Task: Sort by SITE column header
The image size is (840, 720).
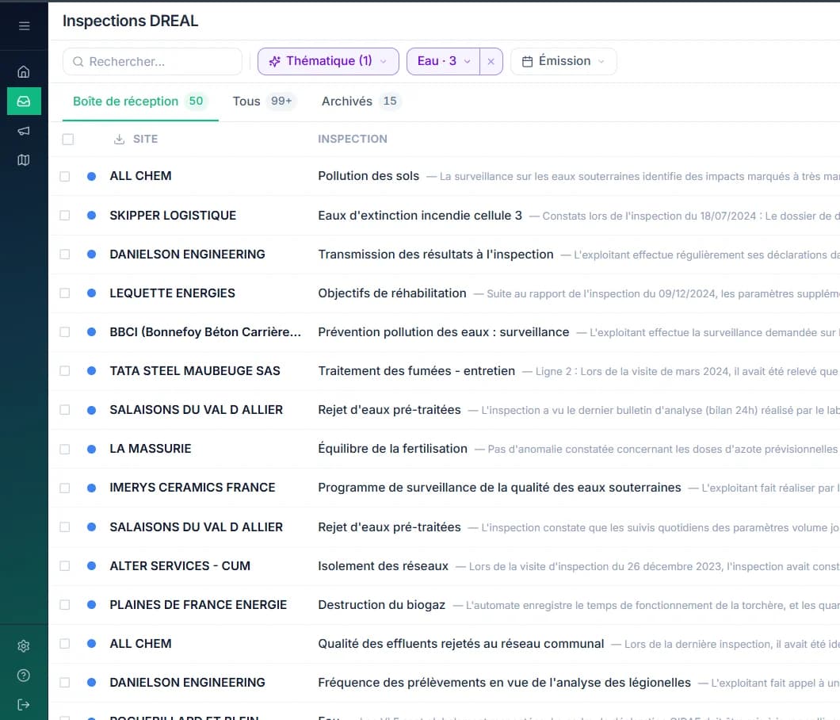Action: pos(145,139)
